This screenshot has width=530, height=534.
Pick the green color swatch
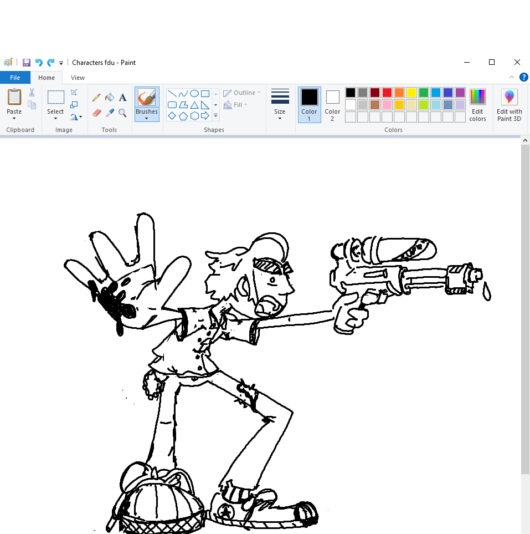click(x=424, y=93)
